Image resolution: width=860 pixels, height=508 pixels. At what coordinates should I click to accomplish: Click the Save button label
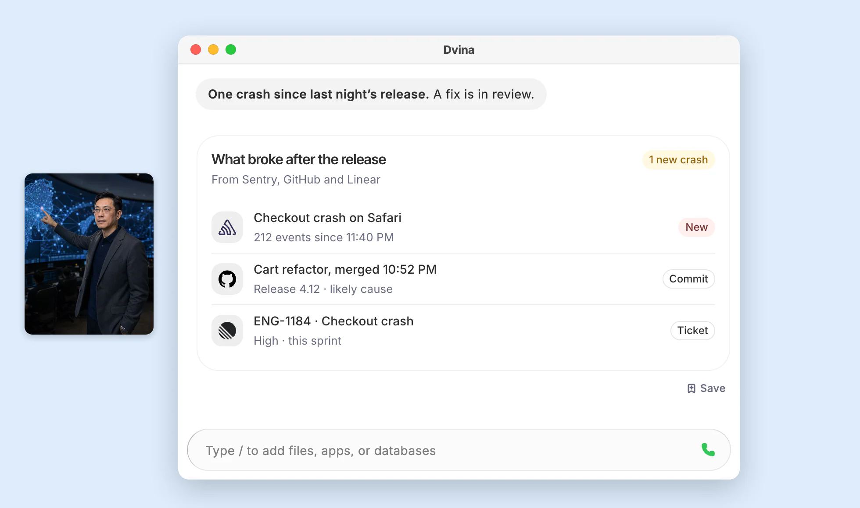pos(713,388)
